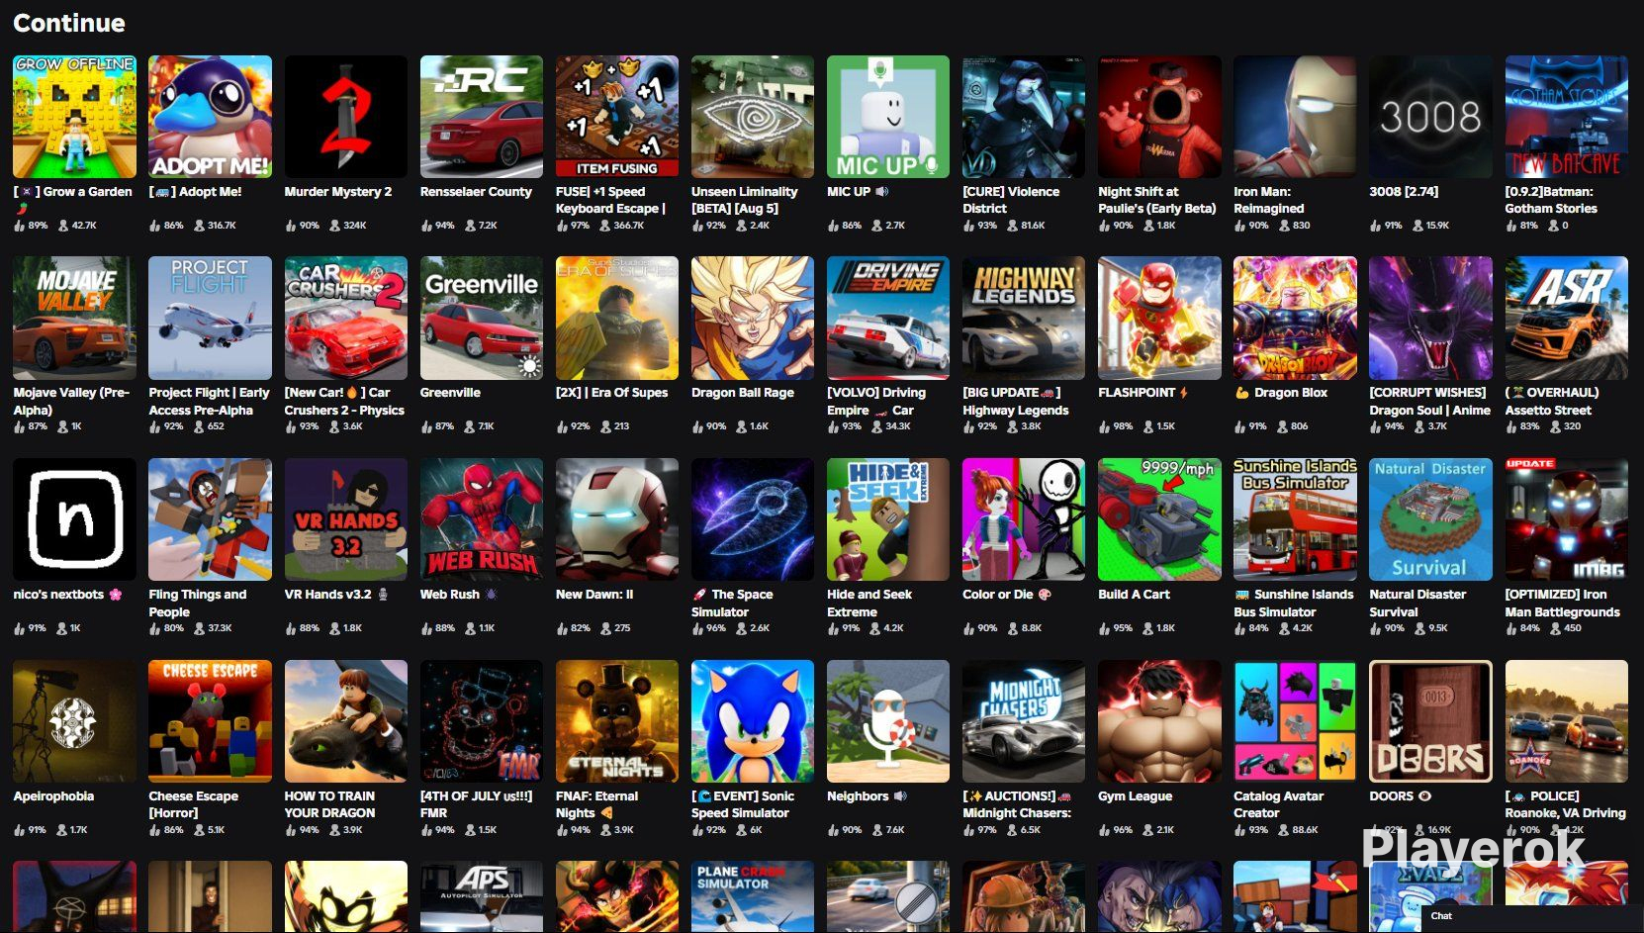
Task: Open the VR Hands 3.2 icon
Action: pyautogui.click(x=345, y=519)
